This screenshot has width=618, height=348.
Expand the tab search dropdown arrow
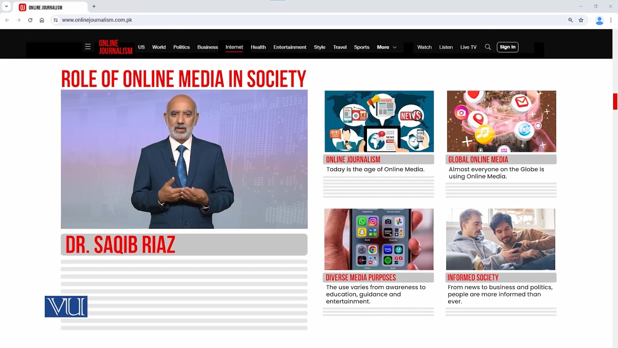pos(6,7)
